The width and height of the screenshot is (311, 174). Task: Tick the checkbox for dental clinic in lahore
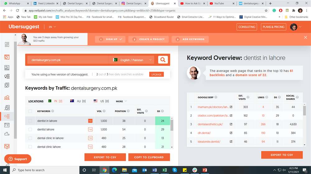click(30, 138)
